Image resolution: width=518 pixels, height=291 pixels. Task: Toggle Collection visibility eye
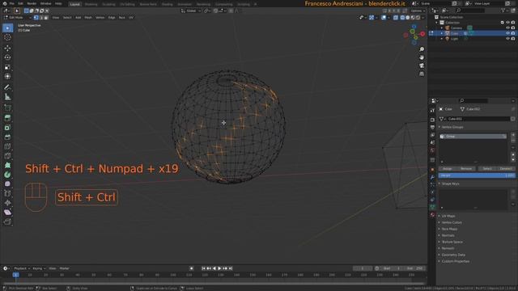pyautogui.click(x=507, y=23)
